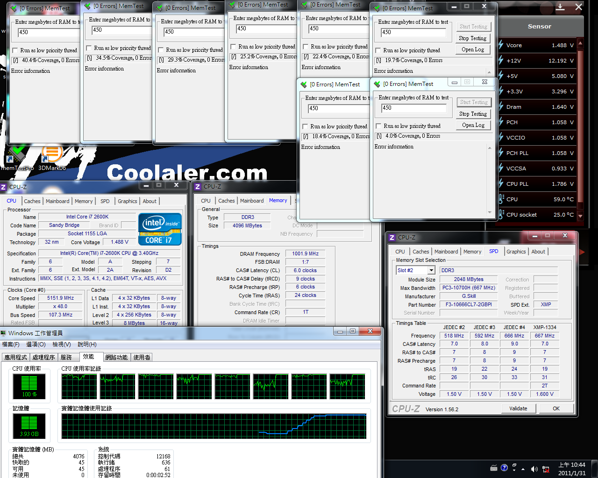The width and height of the screenshot is (598, 478).
Task: Click Sensor panel scrollbar down arrow
Action: (x=580, y=216)
